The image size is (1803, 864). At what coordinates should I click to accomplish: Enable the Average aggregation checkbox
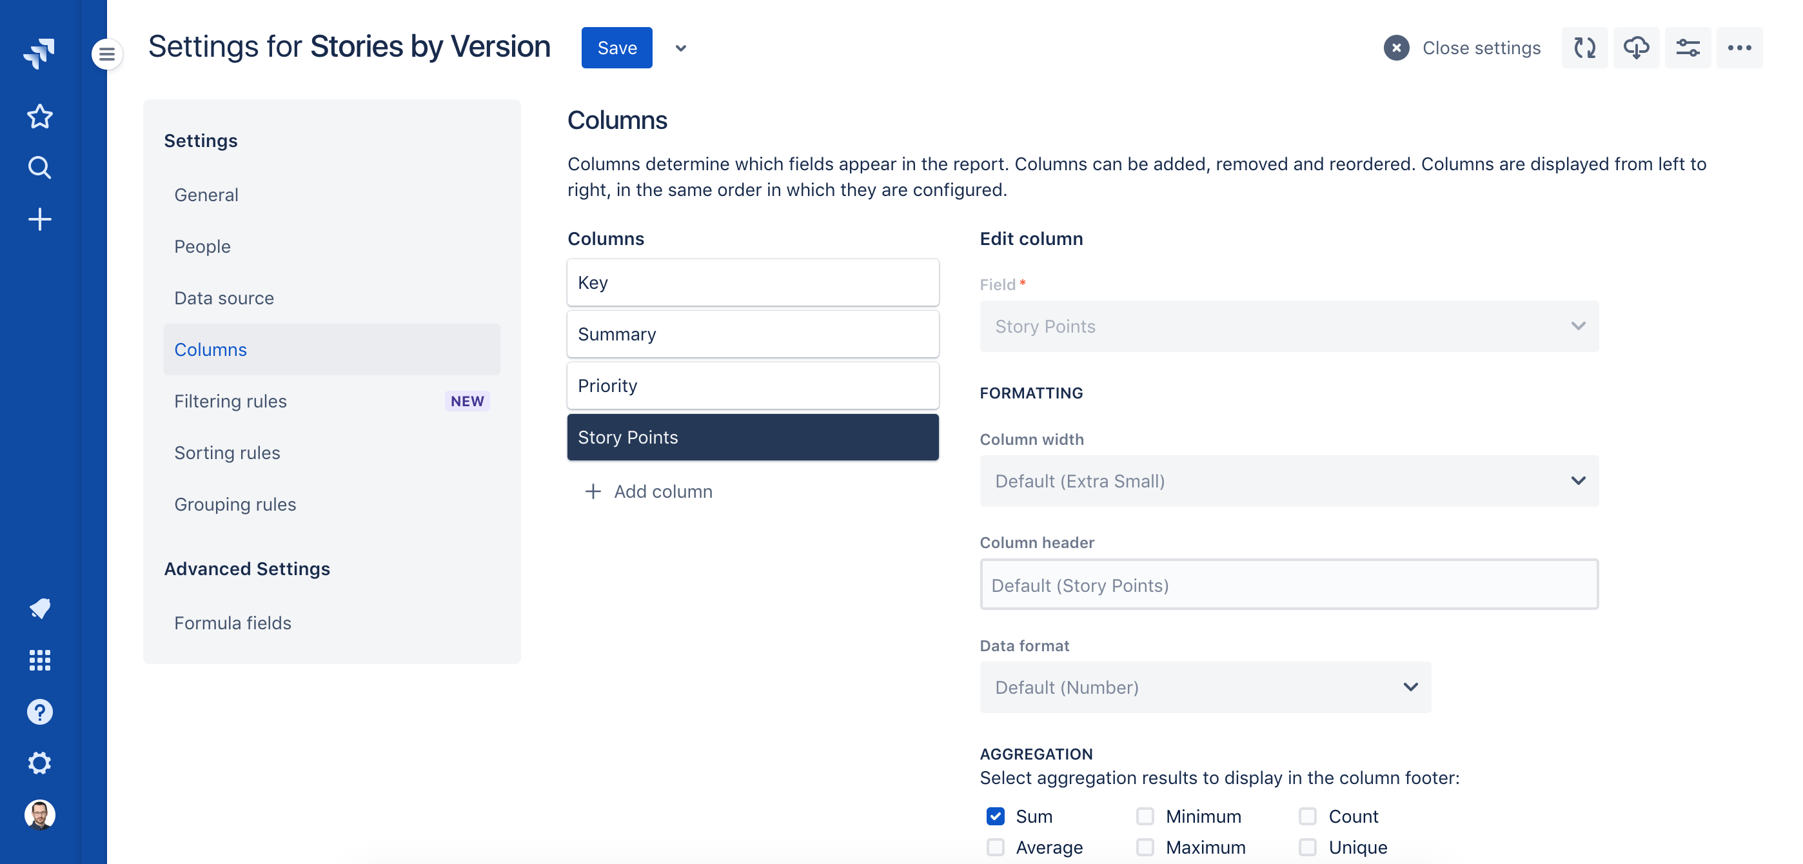coord(995,847)
